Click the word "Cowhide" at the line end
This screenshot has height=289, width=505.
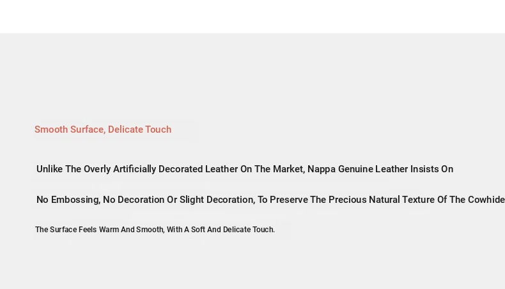[486, 200]
